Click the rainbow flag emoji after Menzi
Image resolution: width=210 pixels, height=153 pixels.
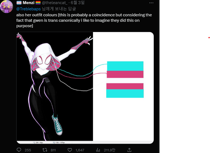[38, 3]
